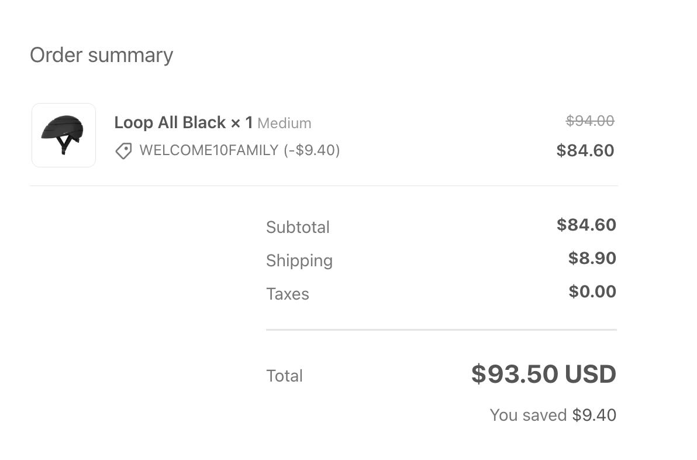This screenshot has width=697, height=460.
Task: Click the Medium size label
Action: pyautogui.click(x=284, y=123)
